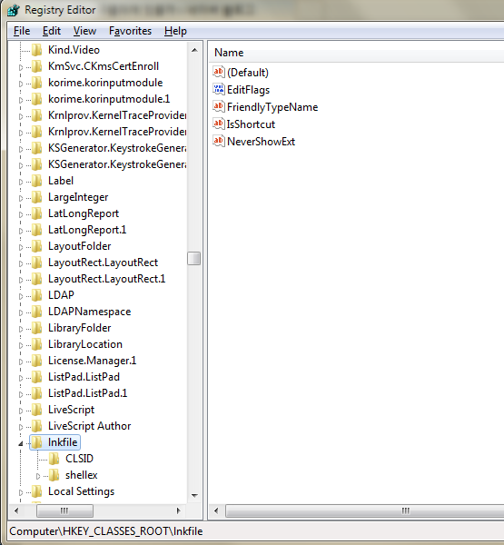Click the Label folder icon
This screenshot has height=545, width=504.
coord(37,181)
